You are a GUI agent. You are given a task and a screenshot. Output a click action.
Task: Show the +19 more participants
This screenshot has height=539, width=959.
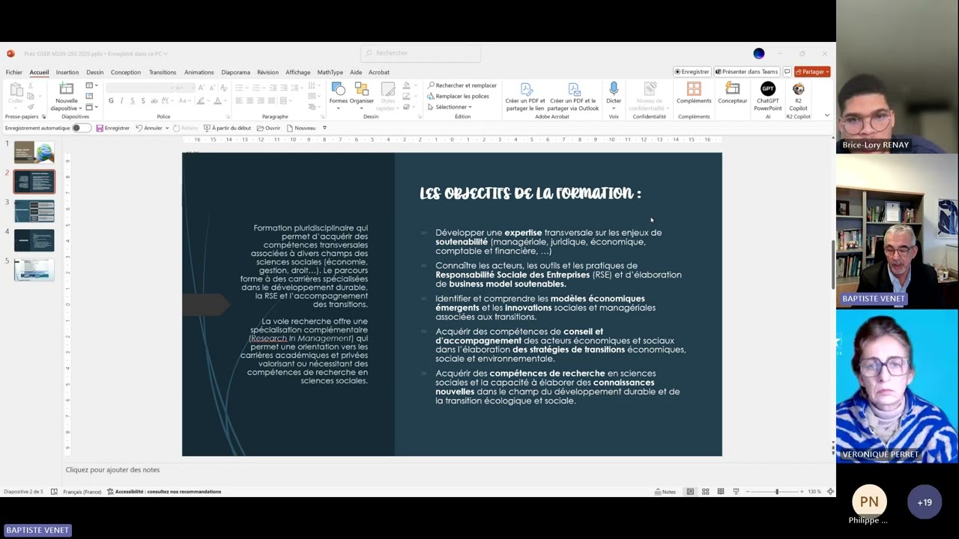[925, 502]
